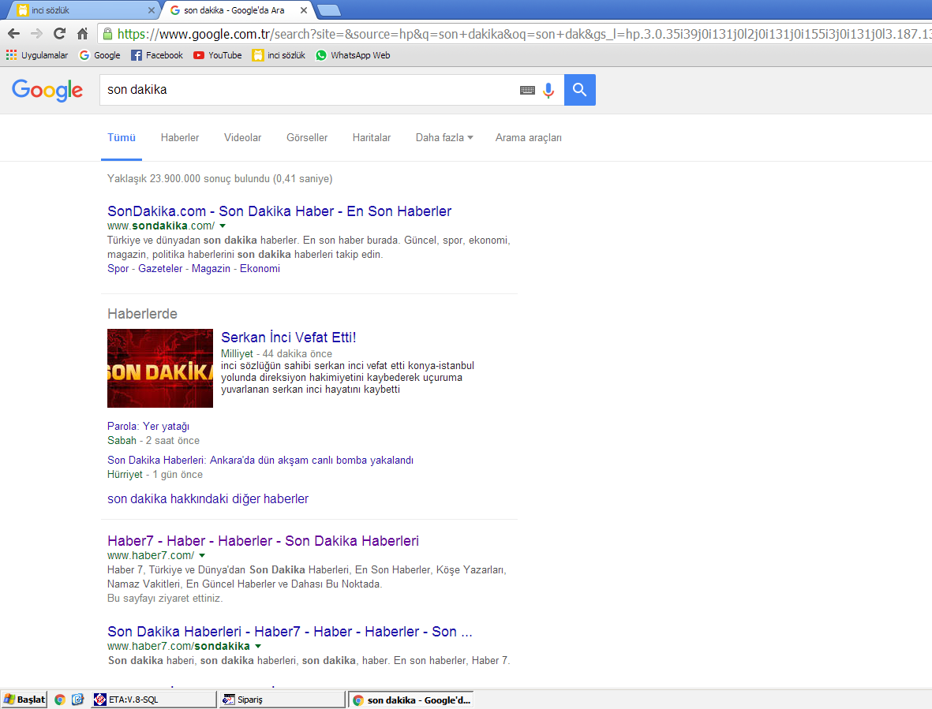Switch to the Haberler tab

[179, 138]
